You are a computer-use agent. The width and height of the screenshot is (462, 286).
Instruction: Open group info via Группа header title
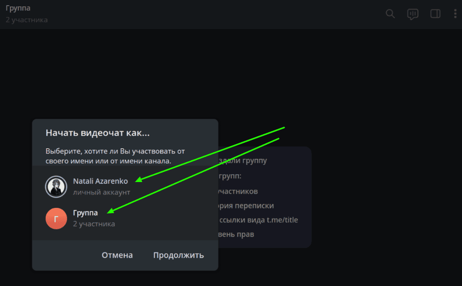(x=18, y=8)
